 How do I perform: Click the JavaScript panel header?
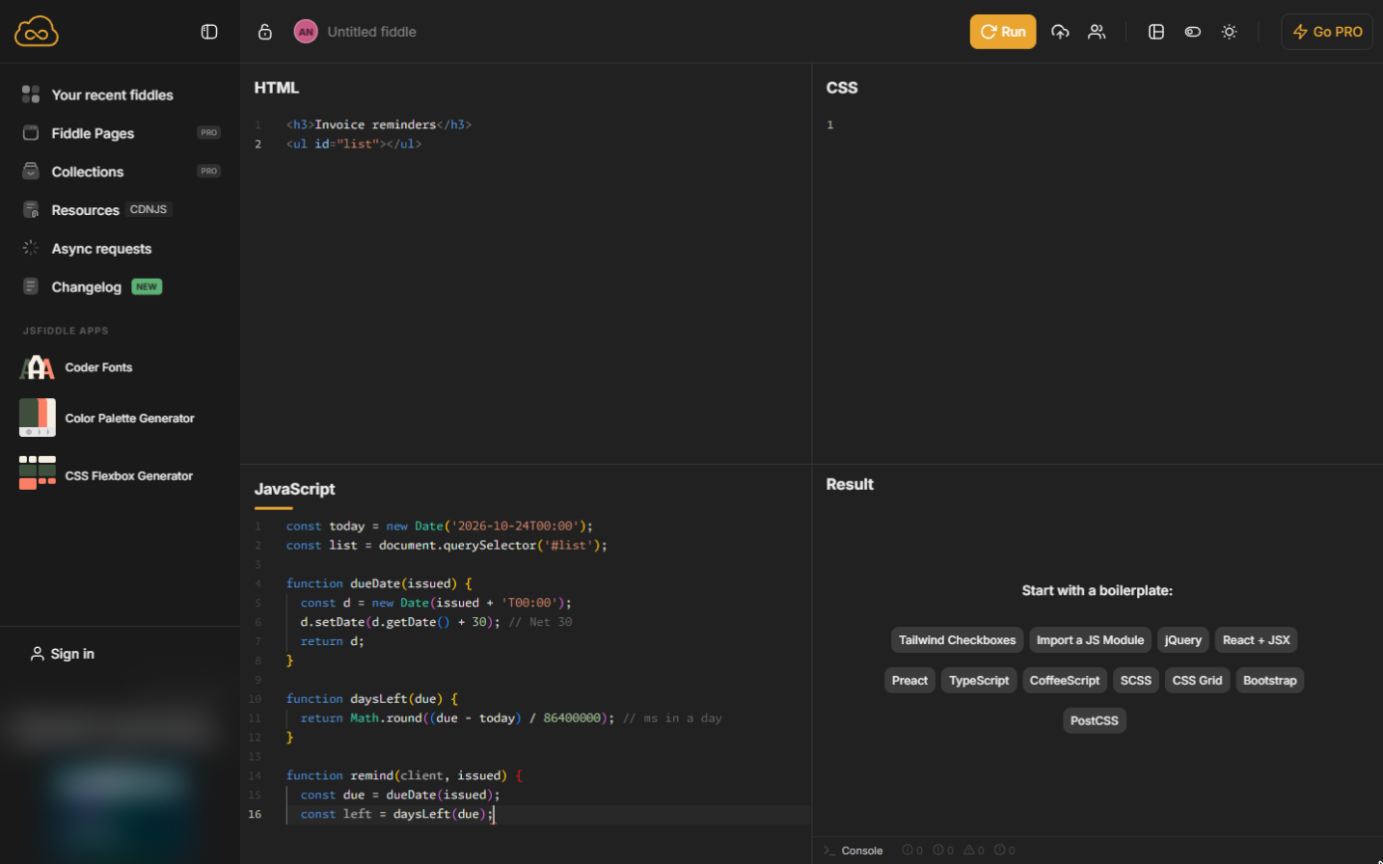click(294, 489)
